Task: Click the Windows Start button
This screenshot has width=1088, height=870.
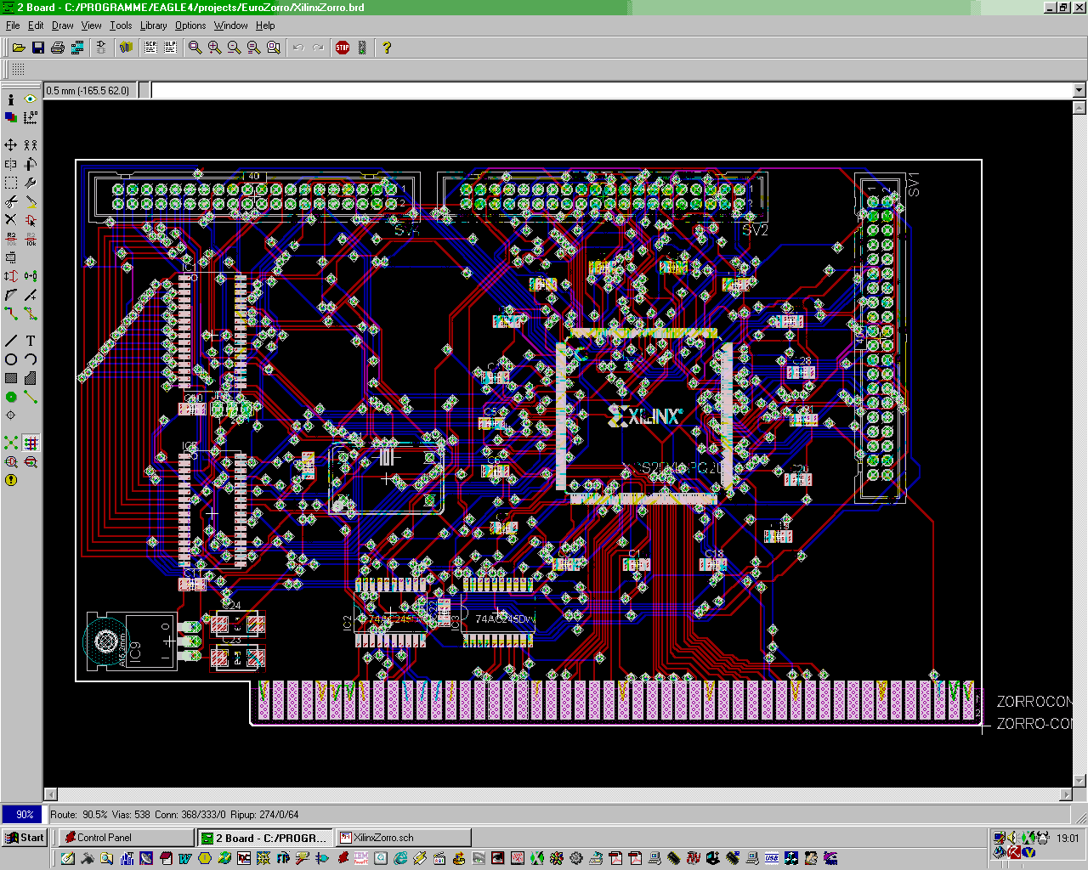Action: coord(24,838)
